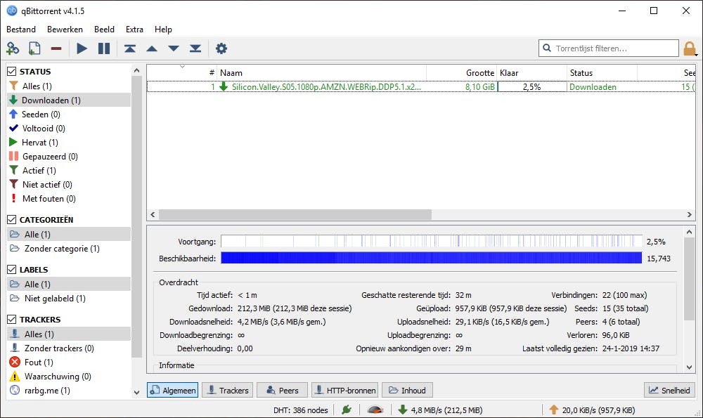
Task: Select Niet gelabeld (1)
Action: click(x=69, y=298)
